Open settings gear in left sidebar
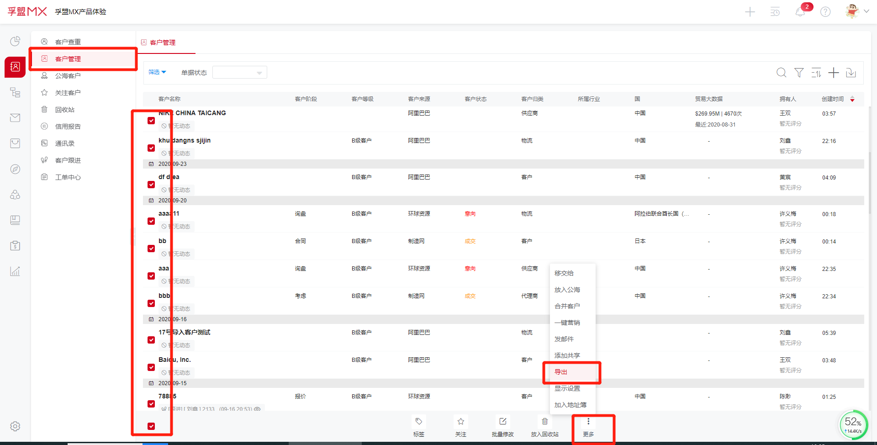This screenshot has height=445, width=877. (x=15, y=426)
